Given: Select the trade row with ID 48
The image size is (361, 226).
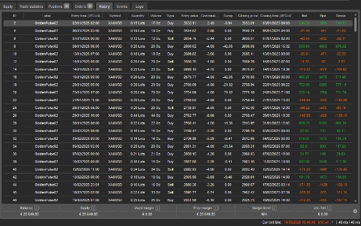Looking at the screenshot, I should click(x=178, y=200).
